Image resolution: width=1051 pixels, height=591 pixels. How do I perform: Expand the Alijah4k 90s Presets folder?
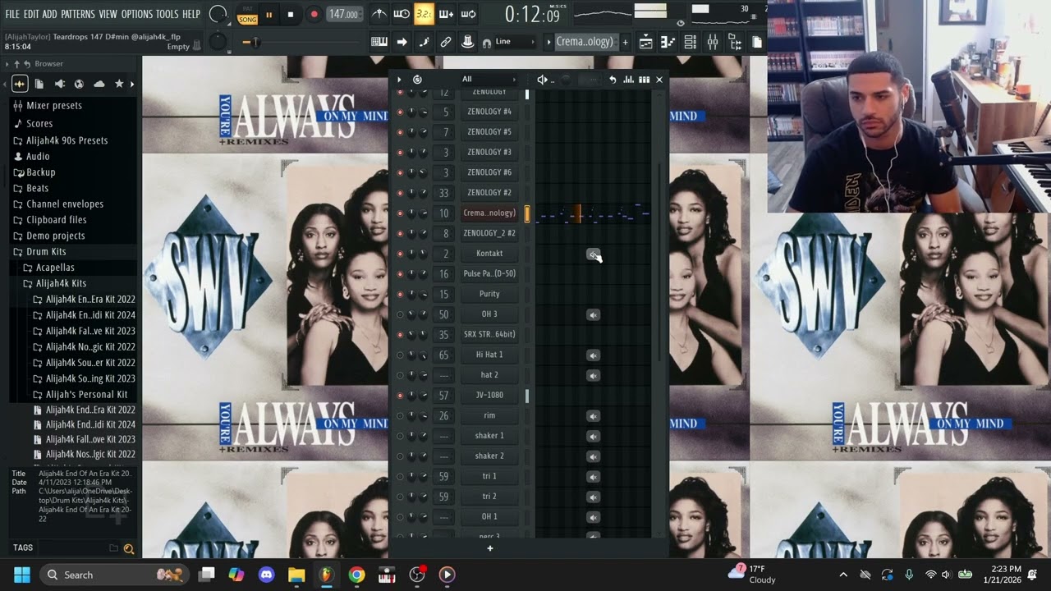(x=67, y=140)
